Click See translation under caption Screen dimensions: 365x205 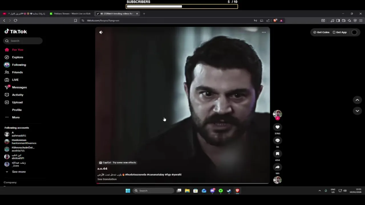tap(107, 179)
